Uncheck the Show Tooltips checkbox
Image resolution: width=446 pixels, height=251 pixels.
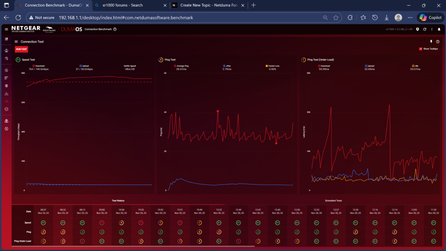tap(420, 49)
